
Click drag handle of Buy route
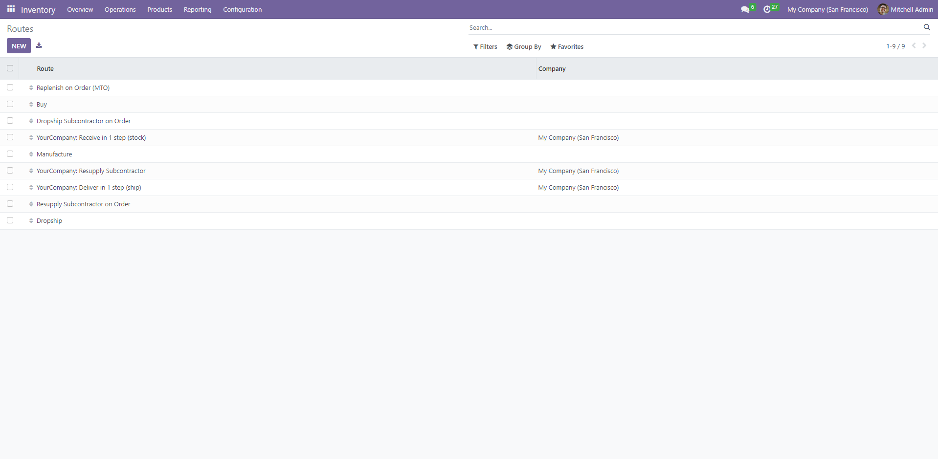coord(31,105)
